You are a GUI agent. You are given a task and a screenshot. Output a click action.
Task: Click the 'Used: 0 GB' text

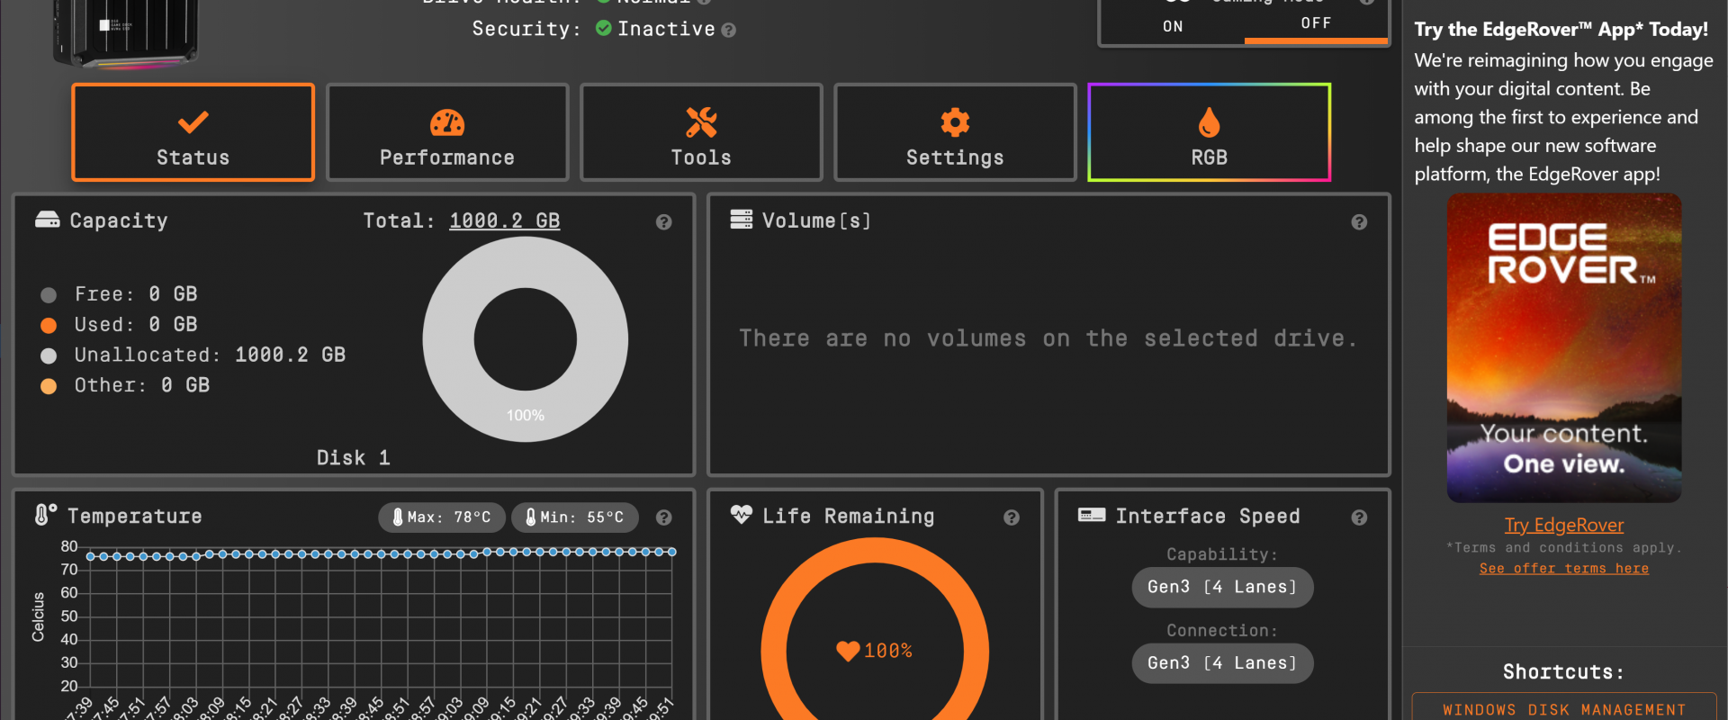tap(136, 324)
